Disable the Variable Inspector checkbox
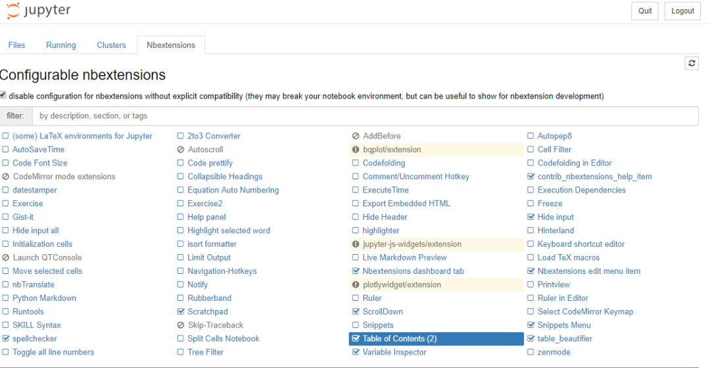Image resolution: width=710 pixels, height=377 pixels. [356, 352]
